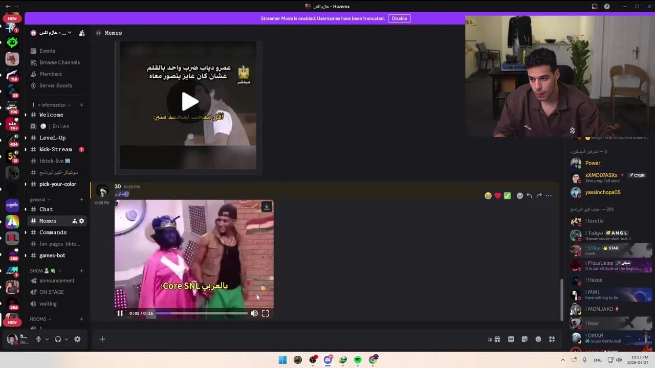This screenshot has height=368, width=655.
Task: Open the pick-your-color channel
Action: (x=56, y=184)
